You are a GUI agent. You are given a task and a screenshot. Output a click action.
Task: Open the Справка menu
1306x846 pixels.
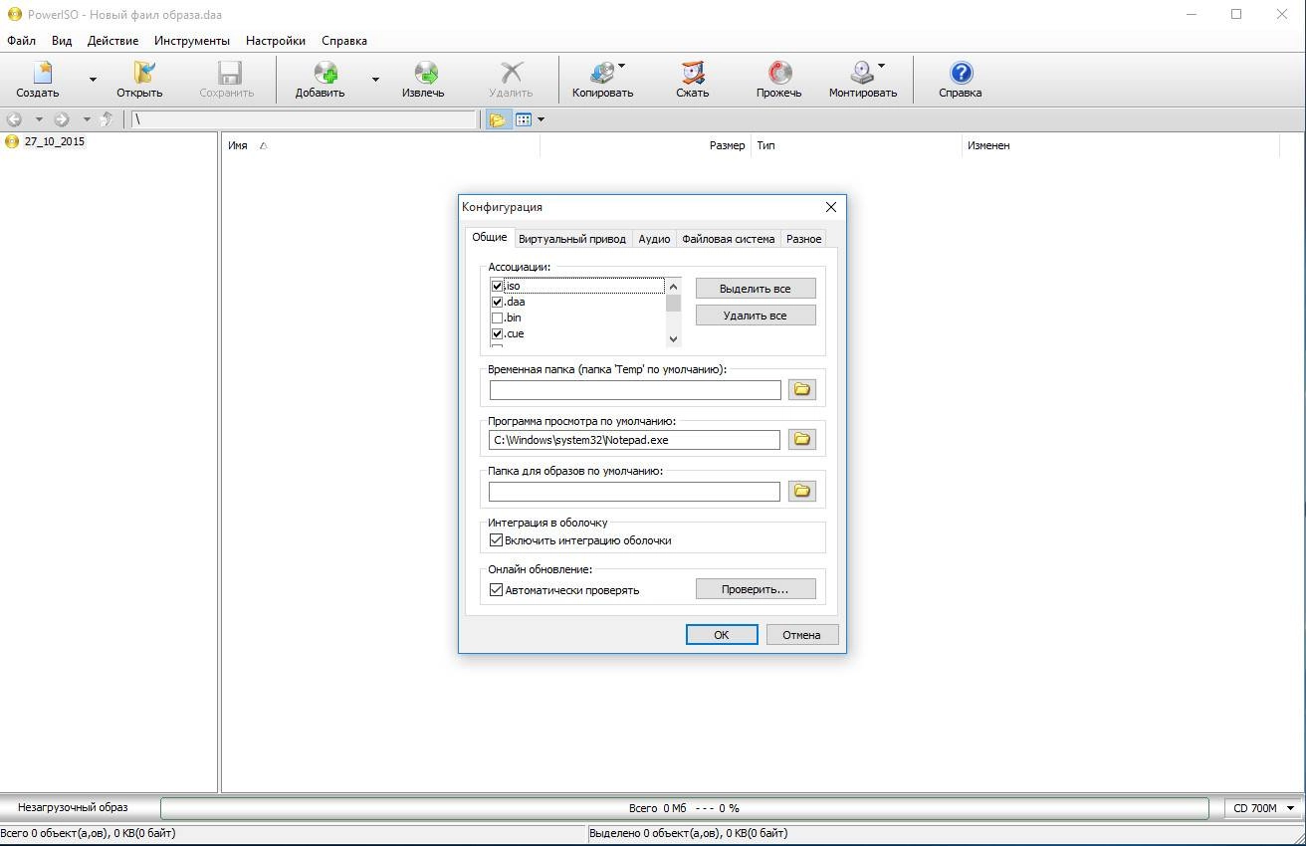344,41
